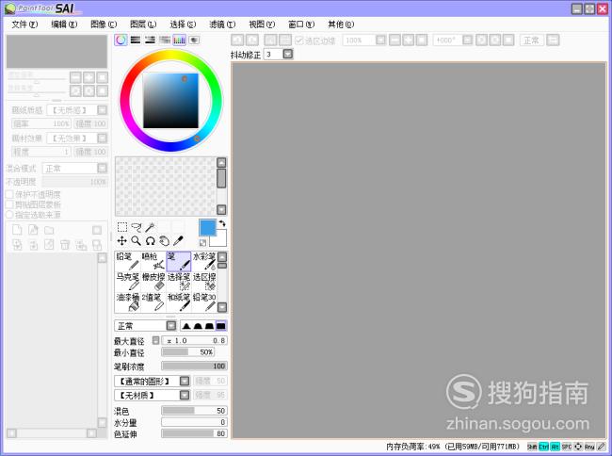Toggle 剪贴图层蒙板 checkbox
The height and width of the screenshot is (456, 612).
(x=9, y=204)
